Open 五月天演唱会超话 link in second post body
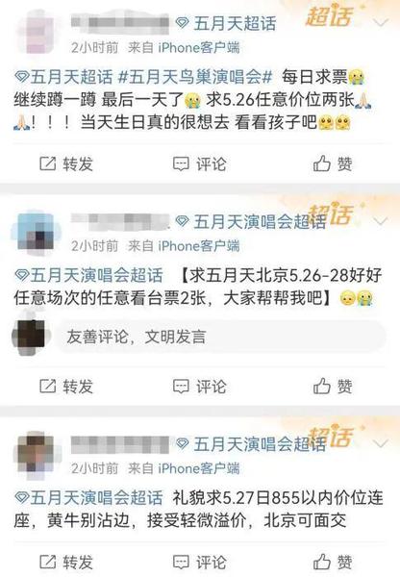Viewport: 400px width, 577px height. [x=88, y=275]
